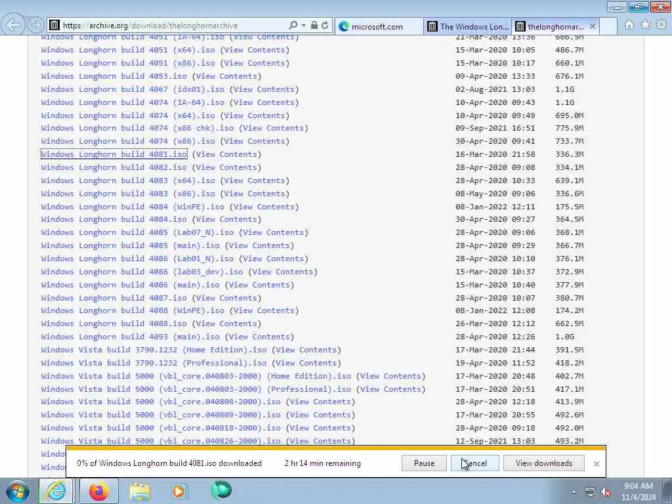This screenshot has height=504, width=672.
Task: Click date 16-Mar-2020 21:58 text
Action: (x=495, y=154)
